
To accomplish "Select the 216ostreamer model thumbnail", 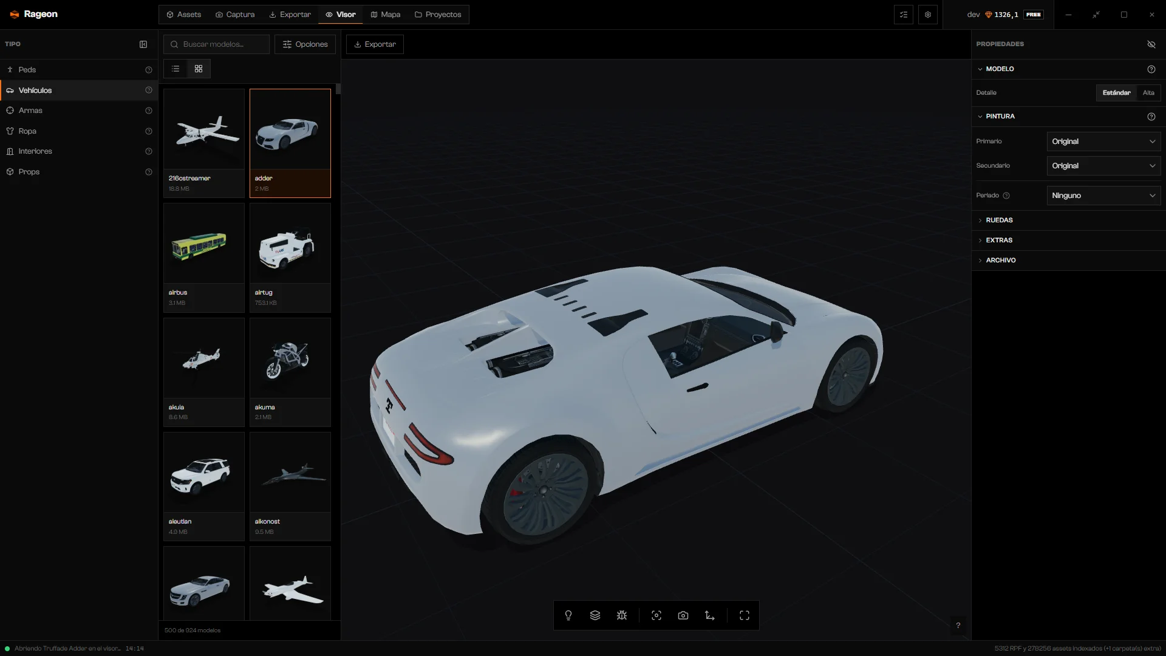I will point(204,143).
